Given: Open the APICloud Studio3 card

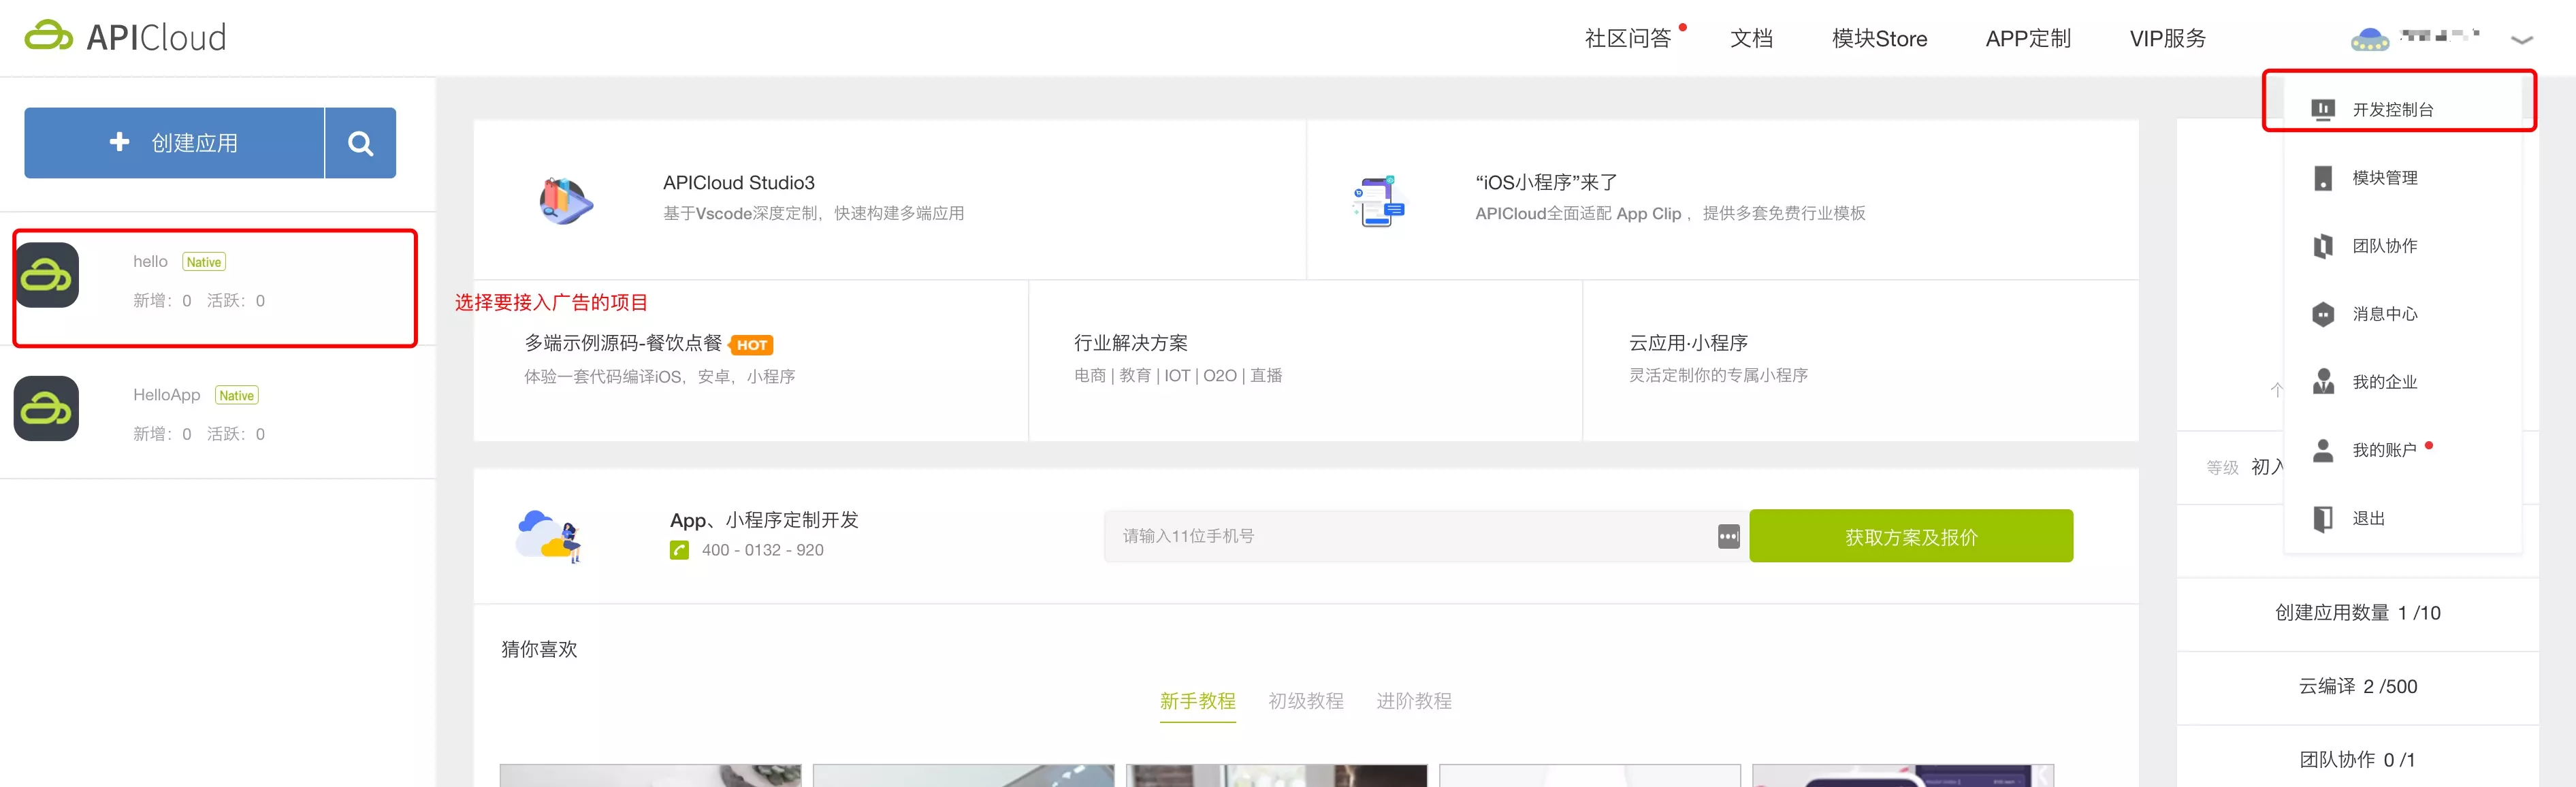Looking at the screenshot, I should (x=738, y=183).
